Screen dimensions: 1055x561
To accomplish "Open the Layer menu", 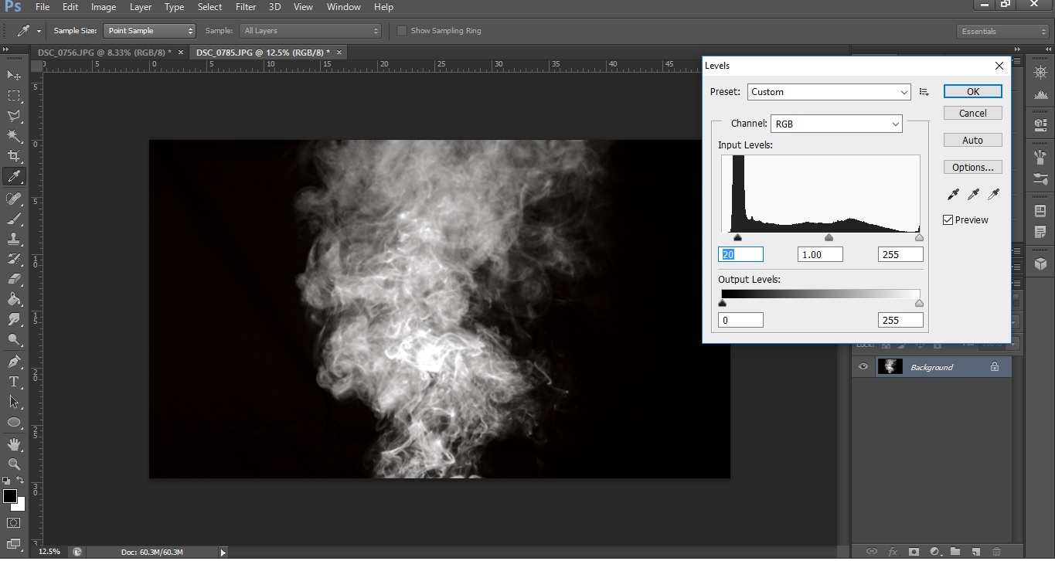I will click(x=141, y=7).
